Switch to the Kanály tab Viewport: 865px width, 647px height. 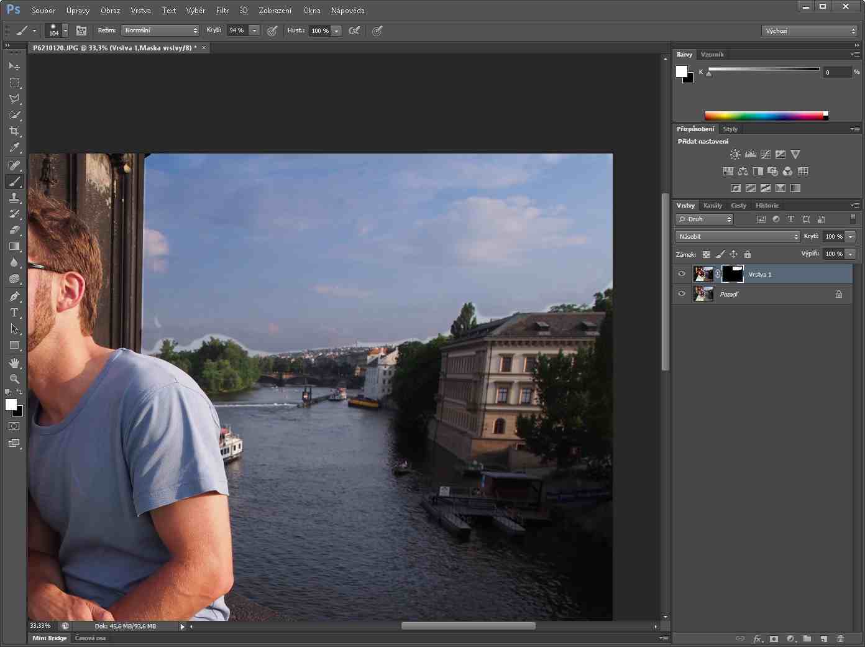tap(713, 206)
